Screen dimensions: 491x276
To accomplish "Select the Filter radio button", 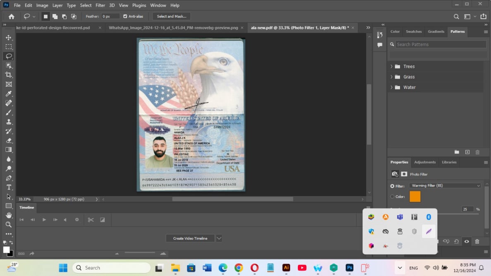I will [x=392, y=186].
